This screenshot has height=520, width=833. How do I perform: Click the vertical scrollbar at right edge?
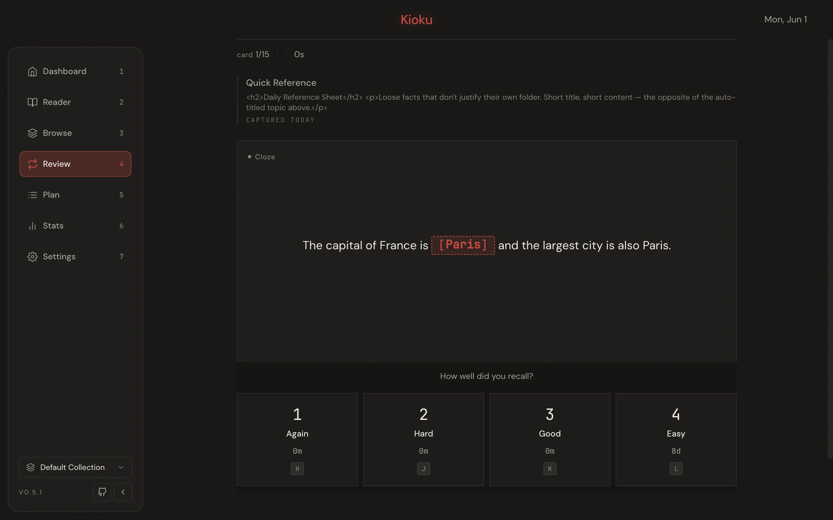830,249
